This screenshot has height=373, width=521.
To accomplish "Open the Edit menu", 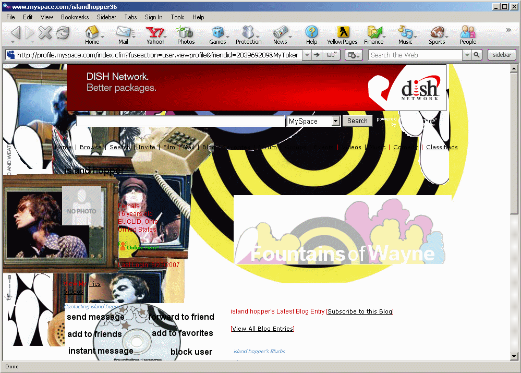I will 28,17.
